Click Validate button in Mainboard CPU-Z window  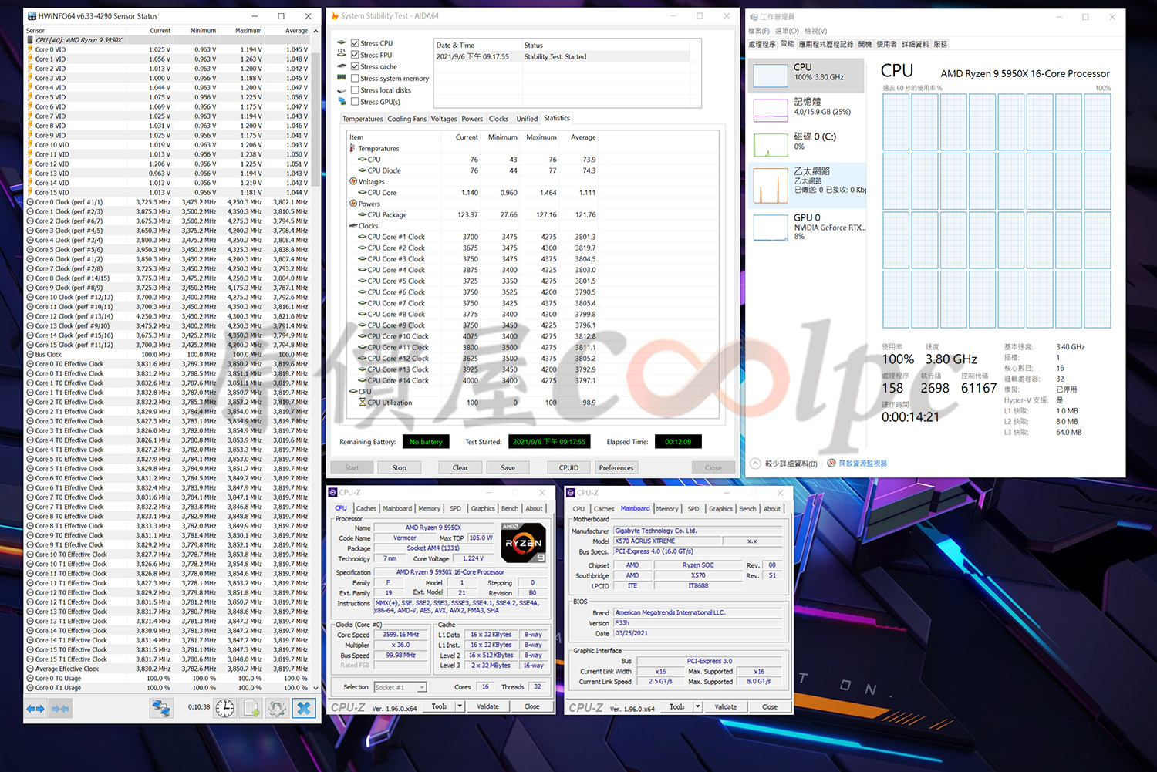tap(725, 706)
